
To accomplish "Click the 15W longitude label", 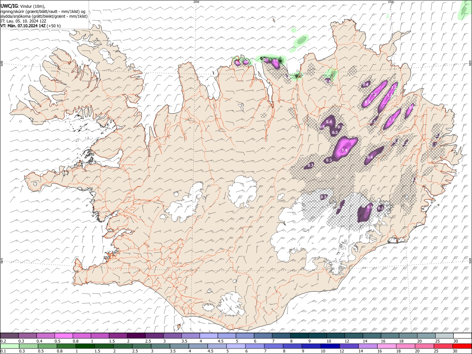I will (391, 2).
